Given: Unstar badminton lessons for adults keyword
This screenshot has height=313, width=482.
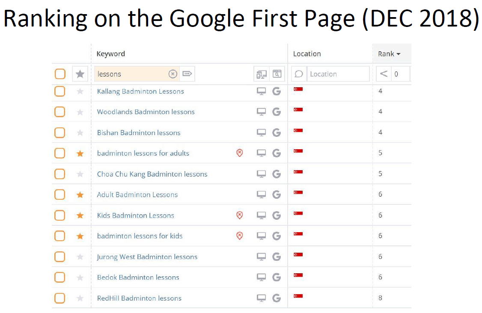Looking at the screenshot, I should pyautogui.click(x=80, y=153).
